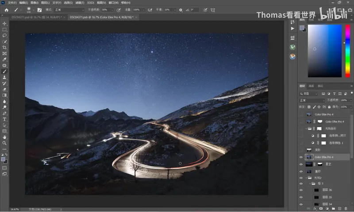Enable airbrush-style build-up icon
Viewport: 354px width, 212px height.
point(150,10)
